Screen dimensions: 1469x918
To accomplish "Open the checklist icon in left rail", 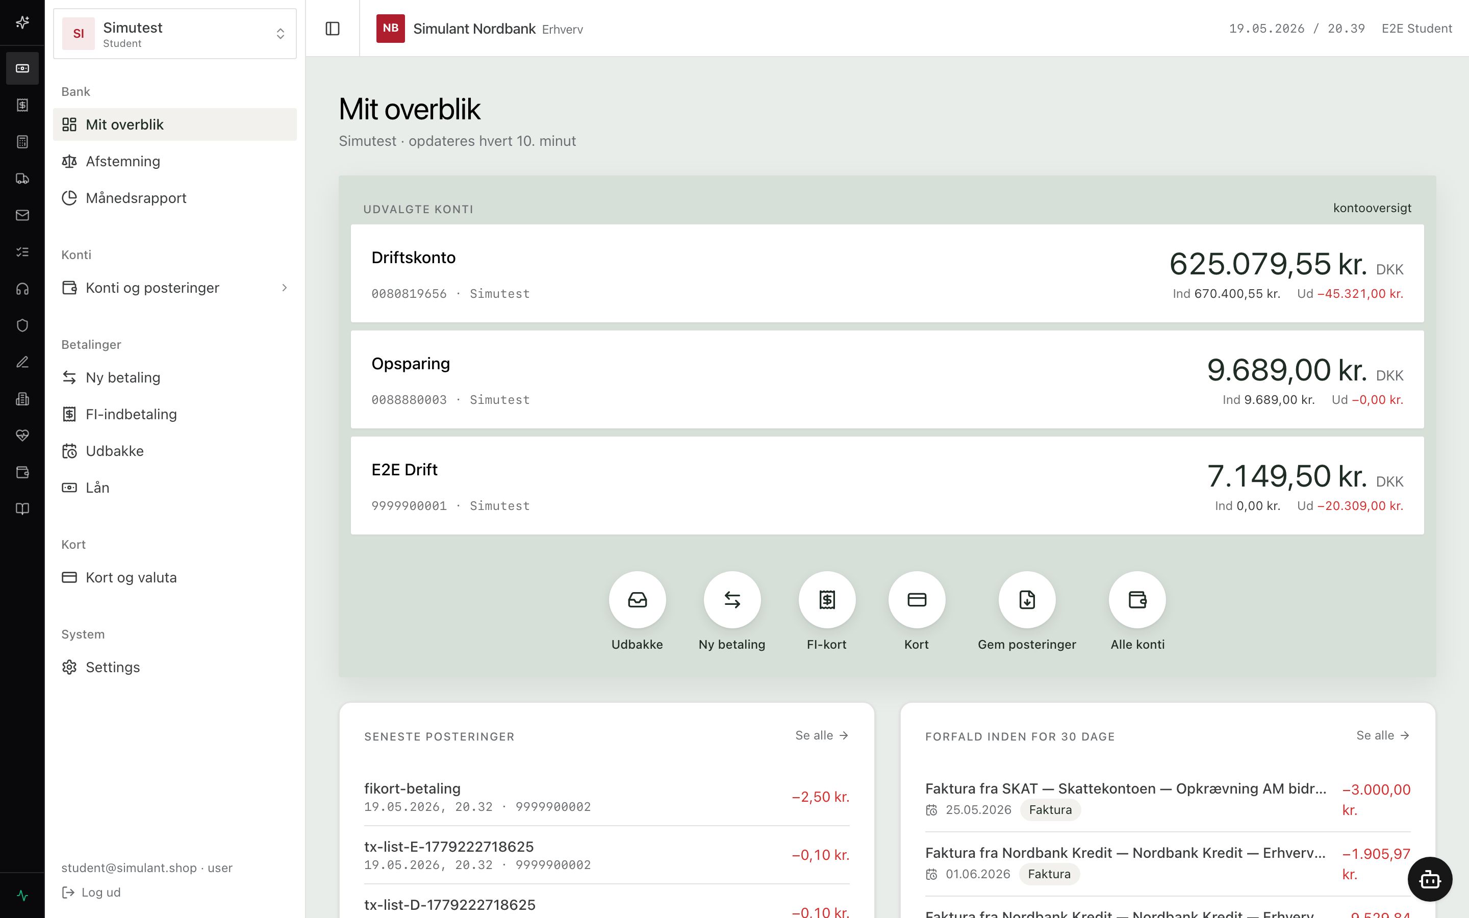I will point(22,252).
